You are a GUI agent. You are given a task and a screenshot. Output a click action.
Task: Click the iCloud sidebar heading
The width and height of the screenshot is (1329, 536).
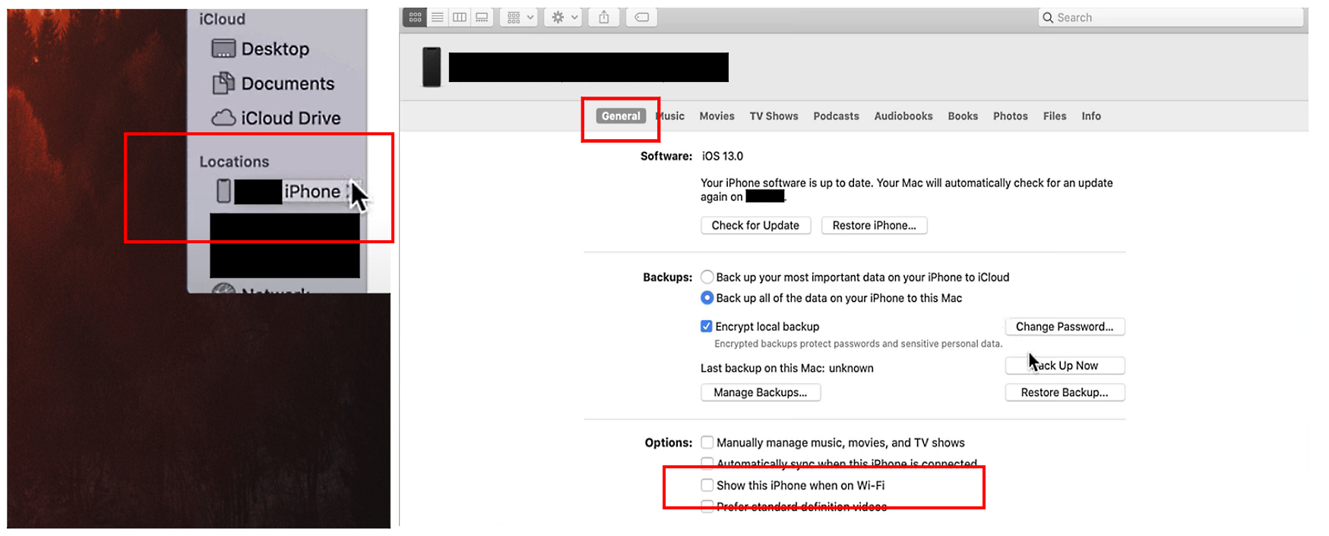222,19
